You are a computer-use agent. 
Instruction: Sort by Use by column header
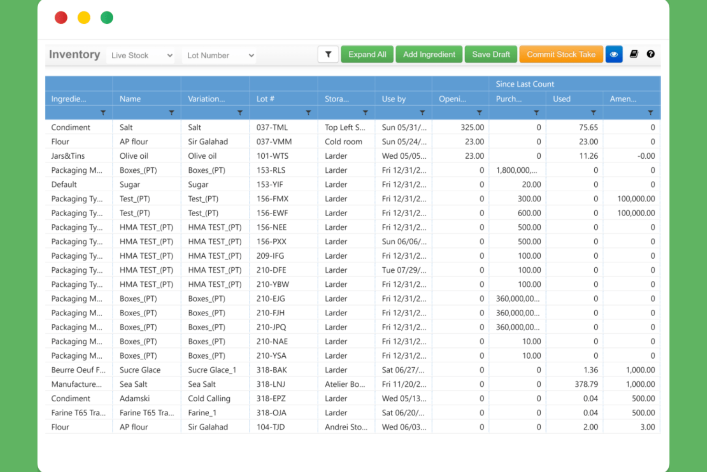click(403, 99)
